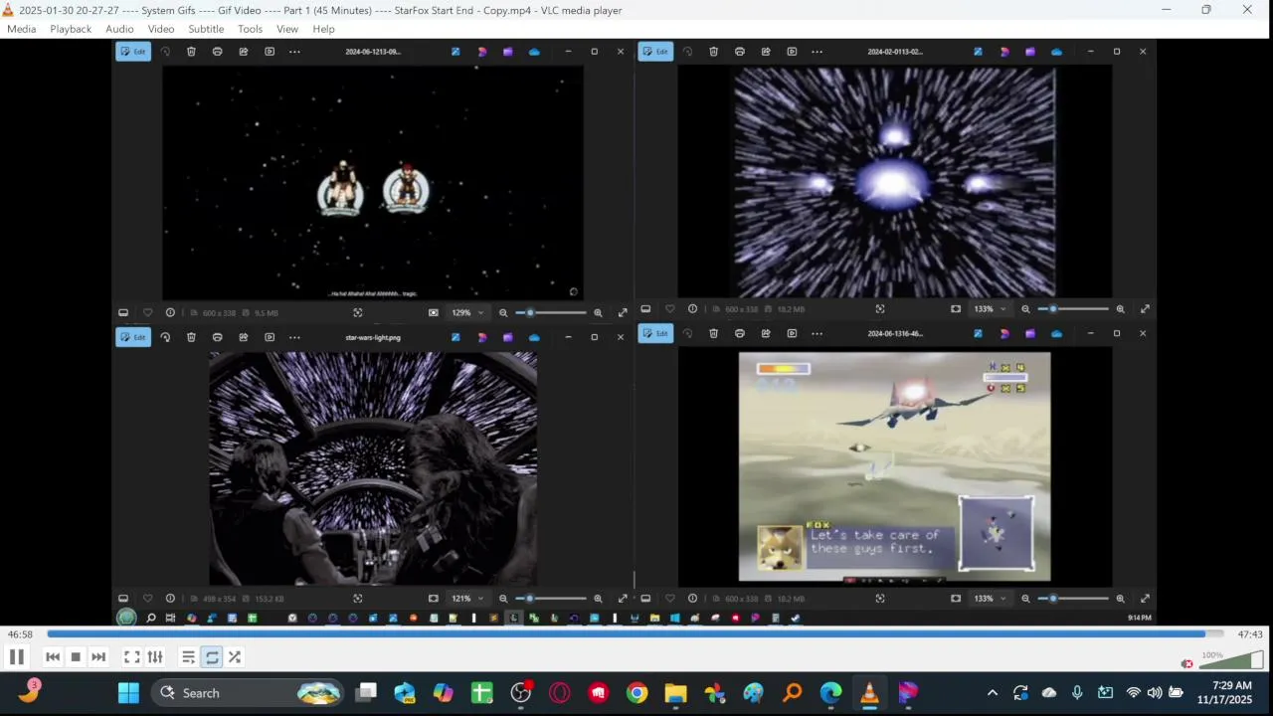
Task: Enter fullscreen in the star-wars-light.png window
Action: tap(623, 599)
